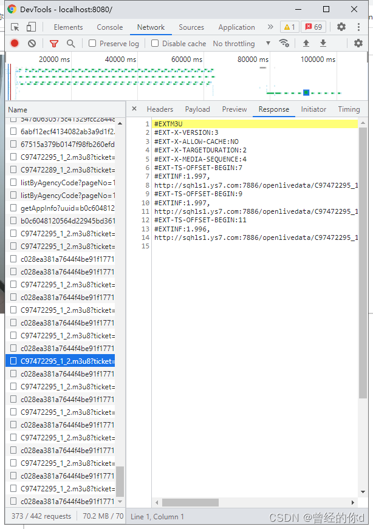Open the Timing tab of the request
The height and width of the screenshot is (529, 373).
click(x=349, y=109)
